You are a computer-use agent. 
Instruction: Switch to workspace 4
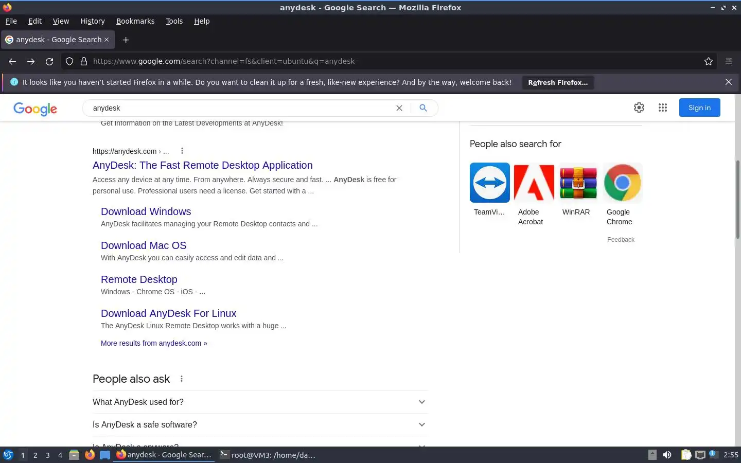coord(60,455)
